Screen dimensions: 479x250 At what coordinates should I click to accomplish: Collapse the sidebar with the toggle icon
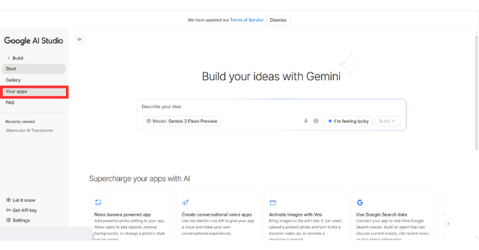click(x=80, y=39)
